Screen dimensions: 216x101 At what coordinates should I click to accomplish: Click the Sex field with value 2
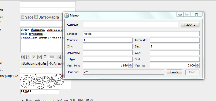[x=175, y=46]
